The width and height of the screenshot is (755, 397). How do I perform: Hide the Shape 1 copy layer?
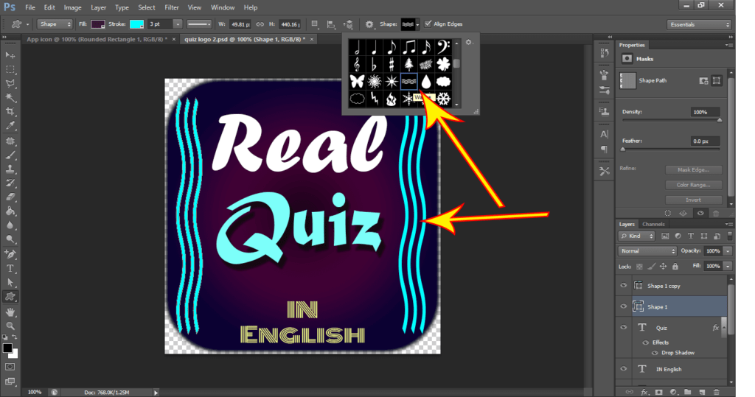[x=624, y=285]
